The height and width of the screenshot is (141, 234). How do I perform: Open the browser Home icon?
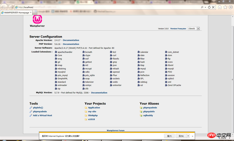220,7
